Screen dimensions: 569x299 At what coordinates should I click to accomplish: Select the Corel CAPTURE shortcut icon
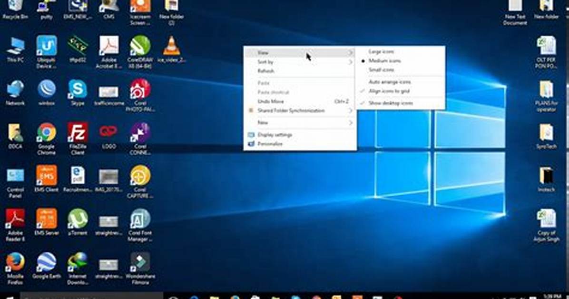pyautogui.click(x=140, y=182)
